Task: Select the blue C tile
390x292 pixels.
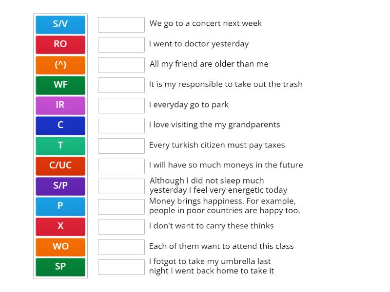Action: click(60, 125)
